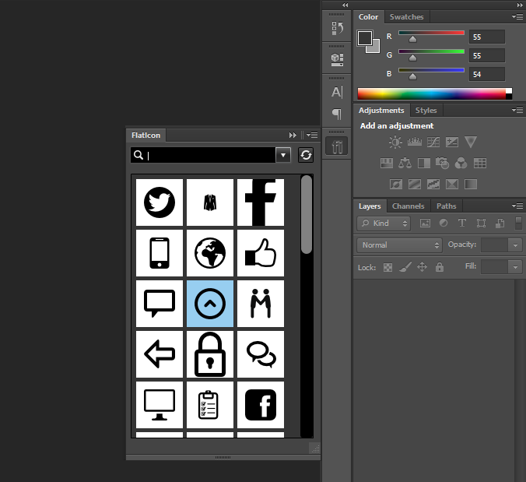Add a Photo Filter adjustment
The image size is (526, 482).
click(x=443, y=164)
